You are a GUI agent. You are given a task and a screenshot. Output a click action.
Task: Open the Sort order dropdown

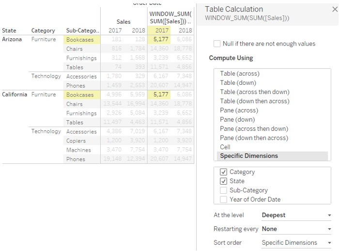pos(296,243)
